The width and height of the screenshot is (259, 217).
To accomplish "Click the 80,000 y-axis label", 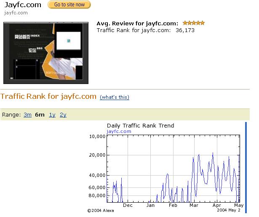I will click(x=97, y=195).
